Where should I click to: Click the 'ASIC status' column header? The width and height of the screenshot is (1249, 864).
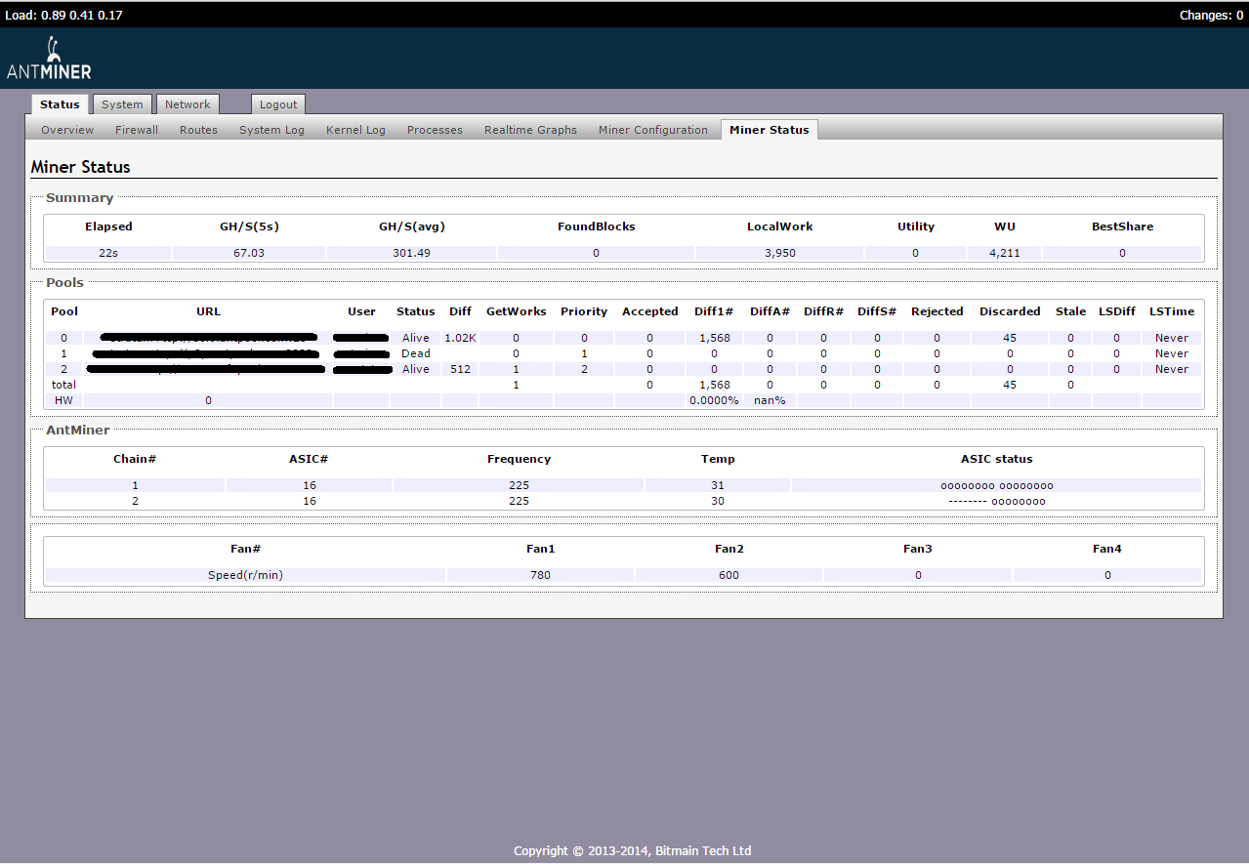(997, 459)
